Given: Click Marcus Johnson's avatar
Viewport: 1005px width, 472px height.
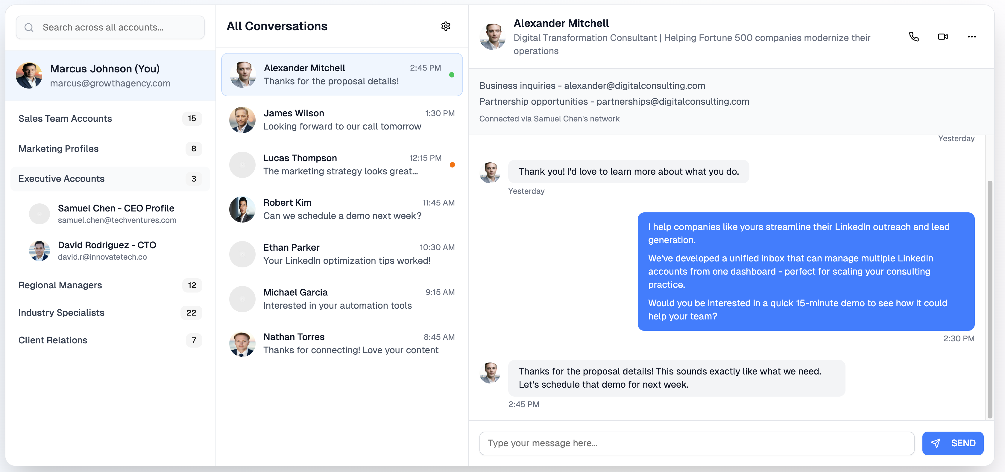Looking at the screenshot, I should [x=29, y=75].
